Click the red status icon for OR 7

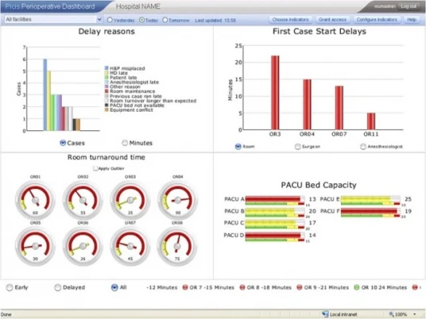(x=185, y=287)
